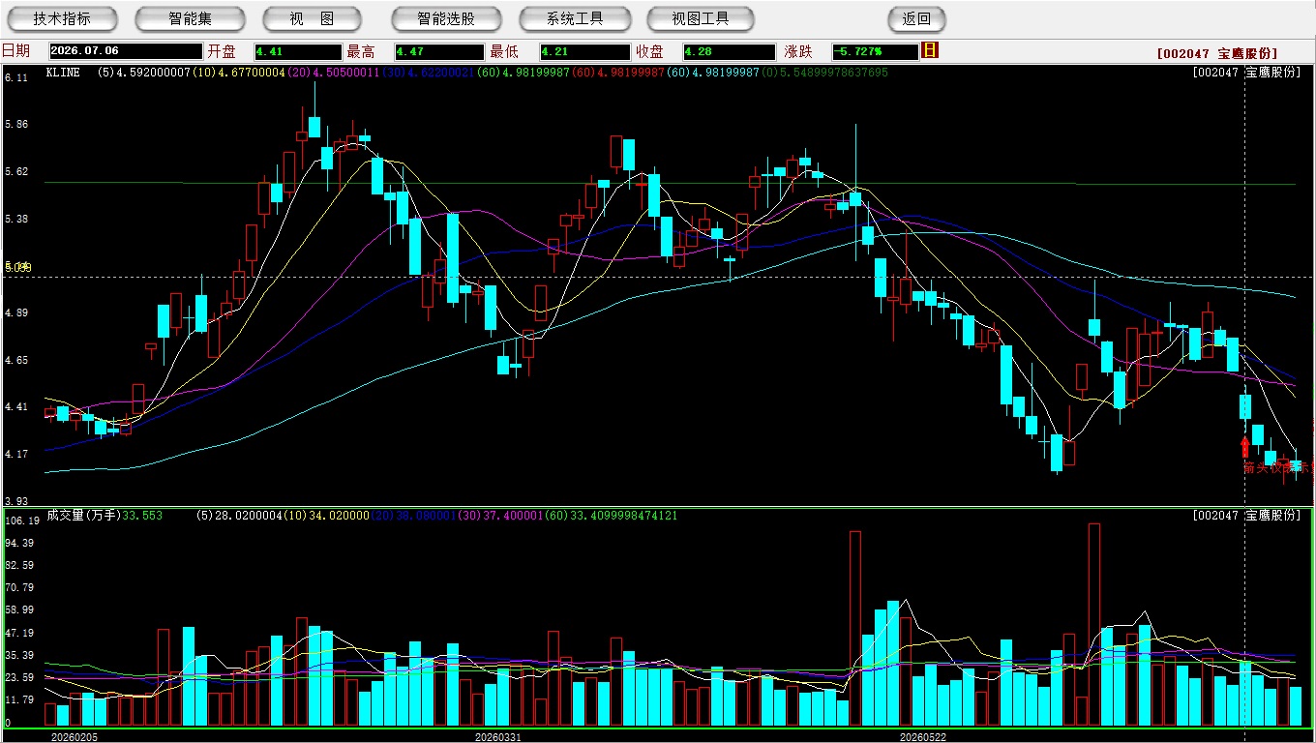Click the 20260522 date label on timeline
Screen dimensions: 1316x743
tap(922, 737)
